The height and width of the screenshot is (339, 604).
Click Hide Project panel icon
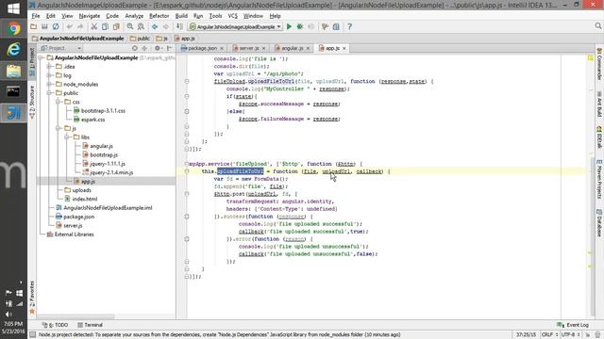click(170, 48)
